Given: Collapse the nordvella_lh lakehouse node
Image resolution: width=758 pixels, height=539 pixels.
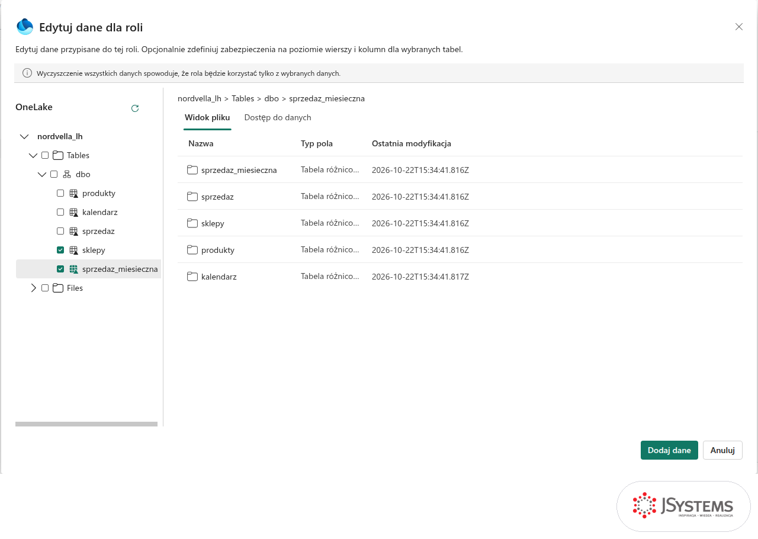Looking at the screenshot, I should [x=24, y=136].
